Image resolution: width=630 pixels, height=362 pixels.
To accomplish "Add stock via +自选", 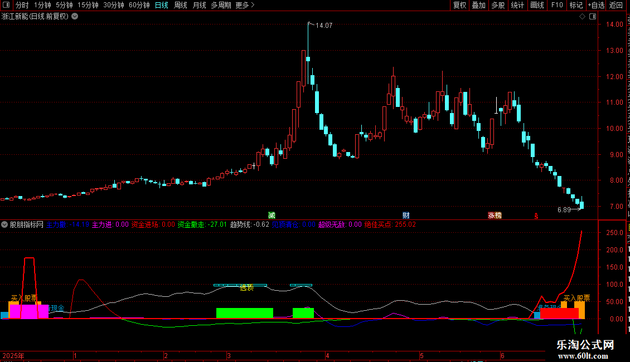I will click(596, 5).
